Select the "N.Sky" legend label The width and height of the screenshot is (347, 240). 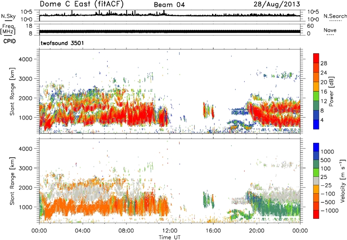tap(8, 16)
